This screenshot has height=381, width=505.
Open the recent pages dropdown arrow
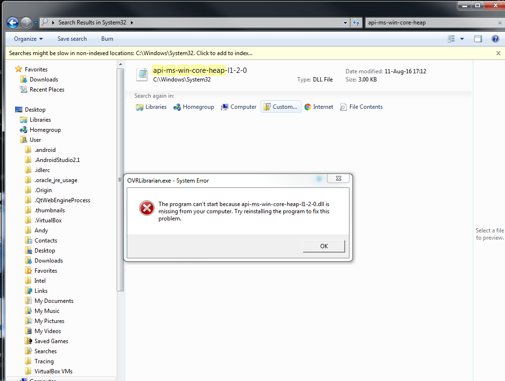click(36, 23)
